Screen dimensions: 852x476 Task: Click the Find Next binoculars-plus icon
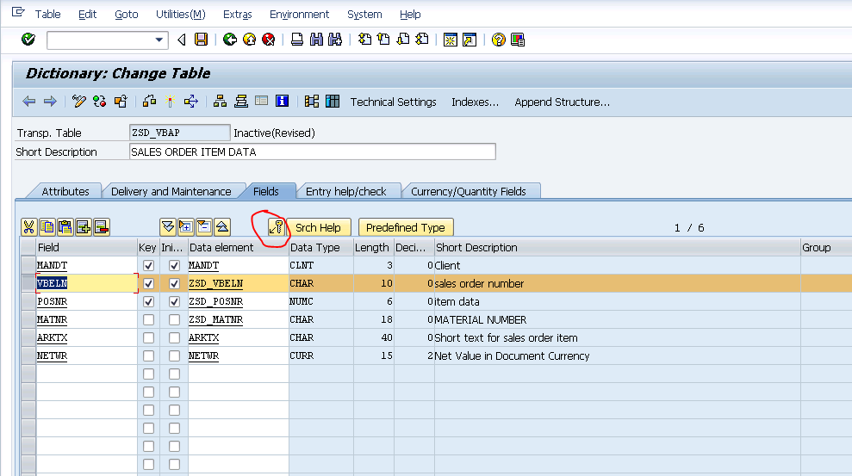[x=335, y=40]
